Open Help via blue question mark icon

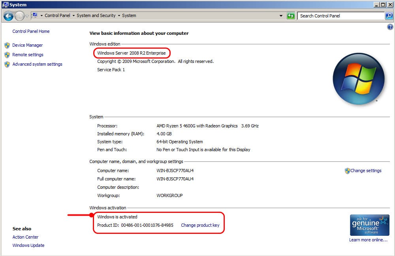click(390, 27)
